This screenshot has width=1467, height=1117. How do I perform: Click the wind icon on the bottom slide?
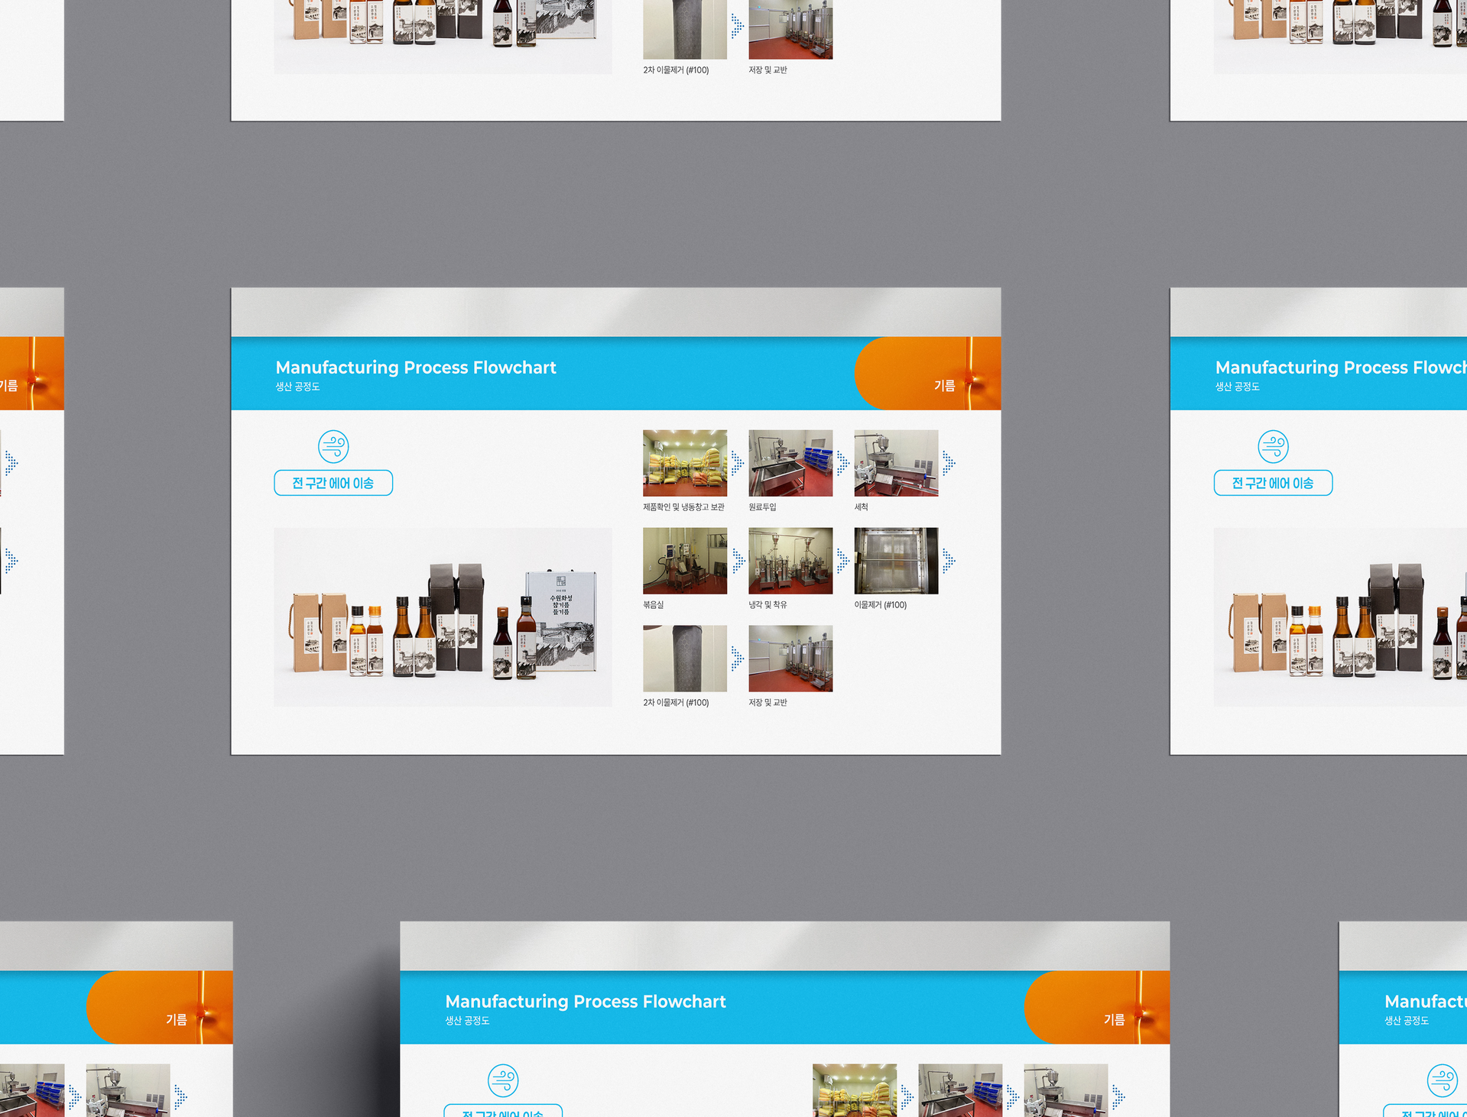point(503,1081)
